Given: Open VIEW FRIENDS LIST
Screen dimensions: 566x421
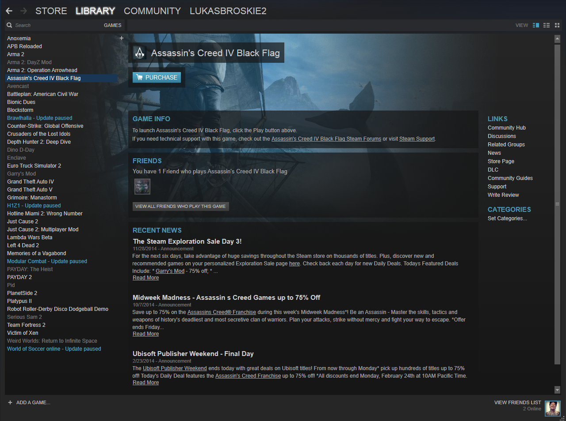Looking at the screenshot, I should coord(517,402).
